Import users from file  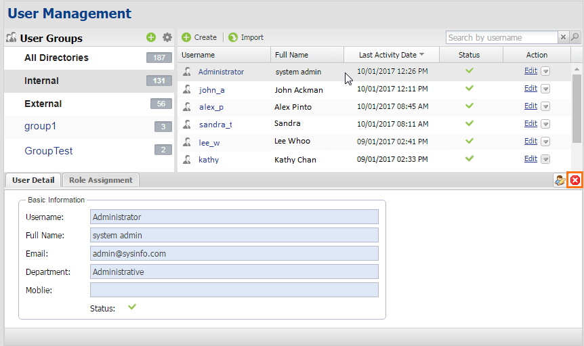(x=246, y=37)
